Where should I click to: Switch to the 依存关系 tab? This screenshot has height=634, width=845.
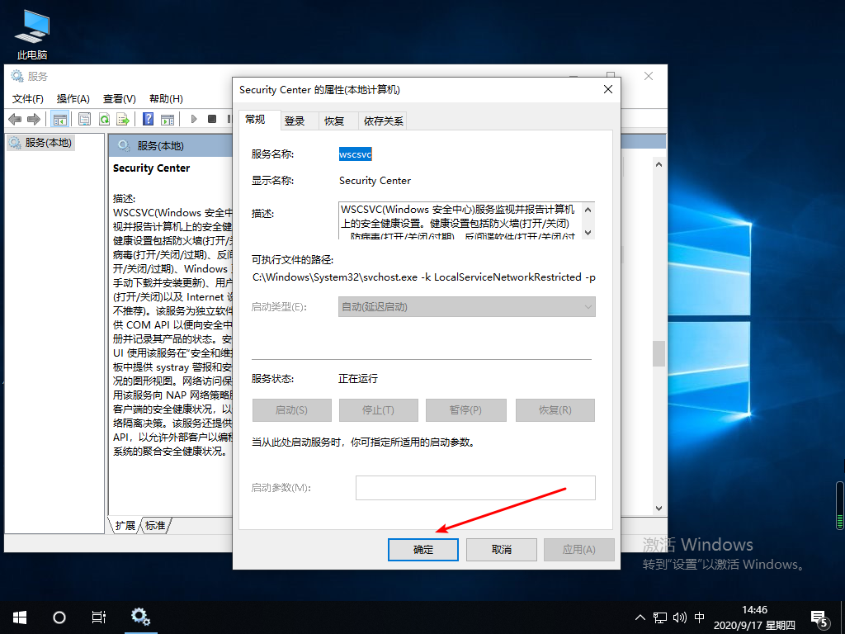(x=384, y=121)
